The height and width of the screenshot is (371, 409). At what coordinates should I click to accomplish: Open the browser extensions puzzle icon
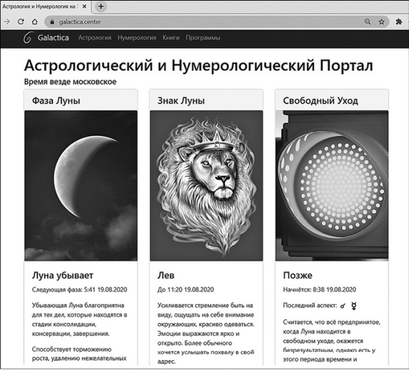coord(399,21)
